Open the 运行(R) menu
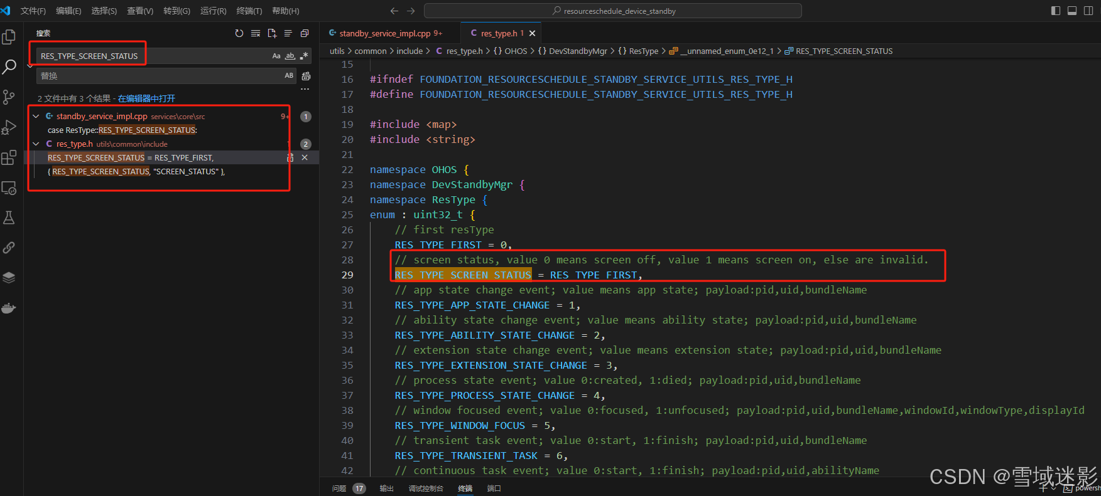The image size is (1101, 496). (213, 11)
